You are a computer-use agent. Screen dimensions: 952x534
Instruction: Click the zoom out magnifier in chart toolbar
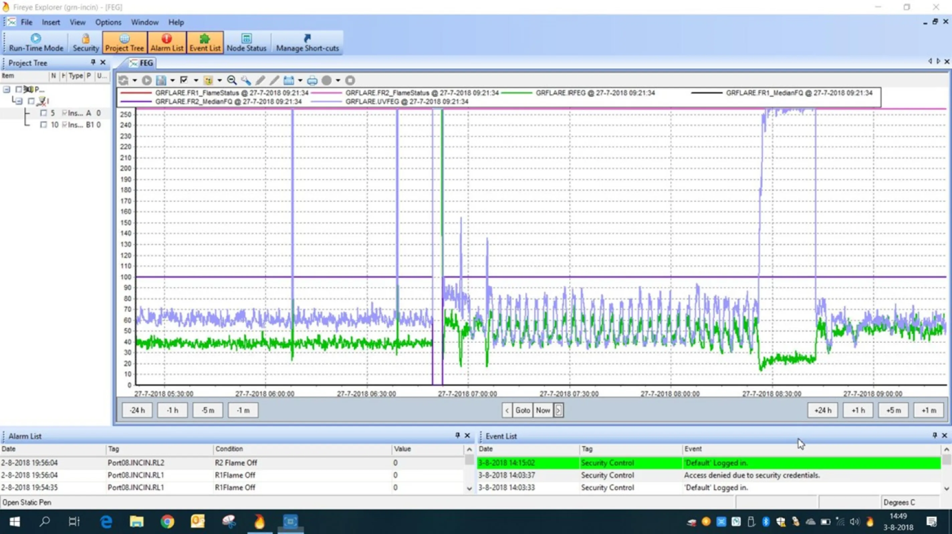coord(232,80)
